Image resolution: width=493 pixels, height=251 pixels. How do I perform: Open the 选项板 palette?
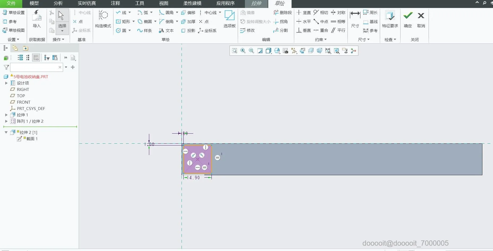[x=230, y=19]
